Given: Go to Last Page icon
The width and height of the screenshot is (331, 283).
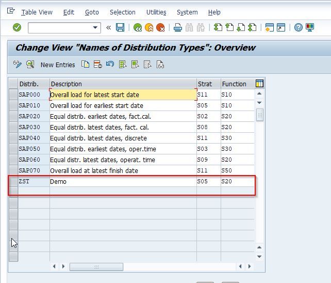Looking at the screenshot, I should click(252, 27).
